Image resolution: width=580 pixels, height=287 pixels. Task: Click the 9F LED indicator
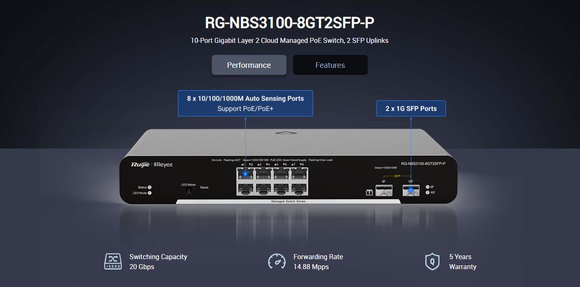(x=427, y=187)
